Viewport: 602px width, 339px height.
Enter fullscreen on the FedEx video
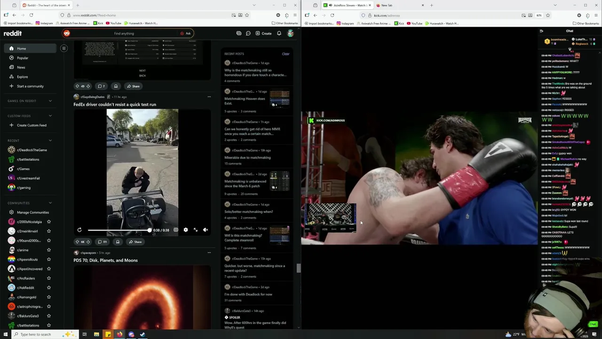[196, 230]
